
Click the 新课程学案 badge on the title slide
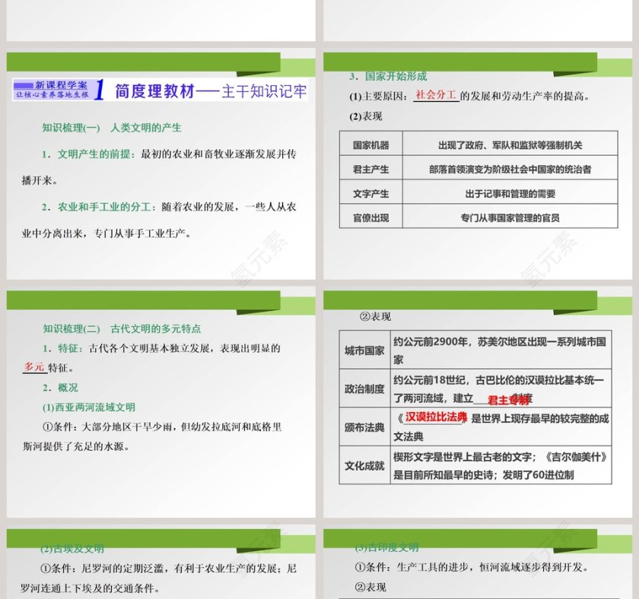click(52, 90)
